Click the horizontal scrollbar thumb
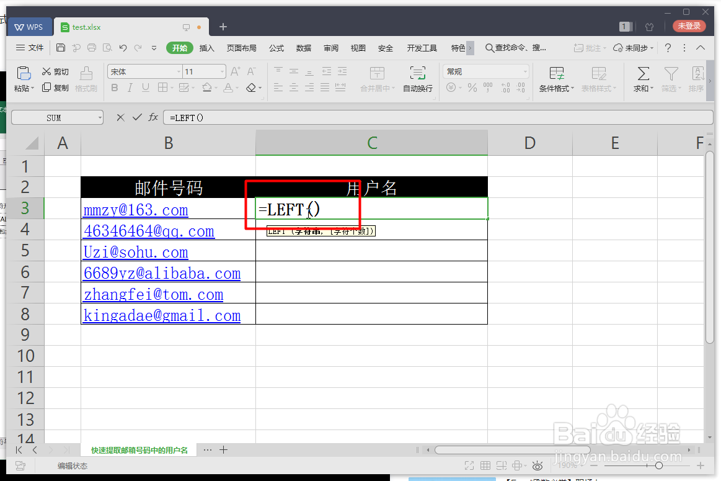Screen dimensions: 721x481 tap(512, 450)
